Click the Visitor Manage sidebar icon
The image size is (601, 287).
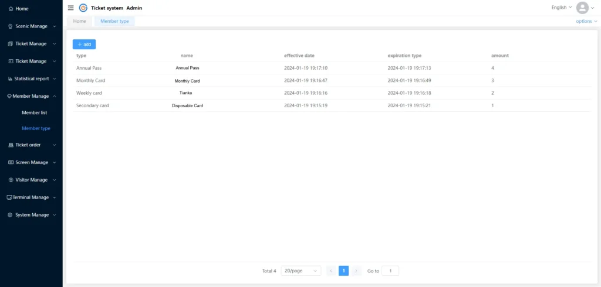(11, 180)
